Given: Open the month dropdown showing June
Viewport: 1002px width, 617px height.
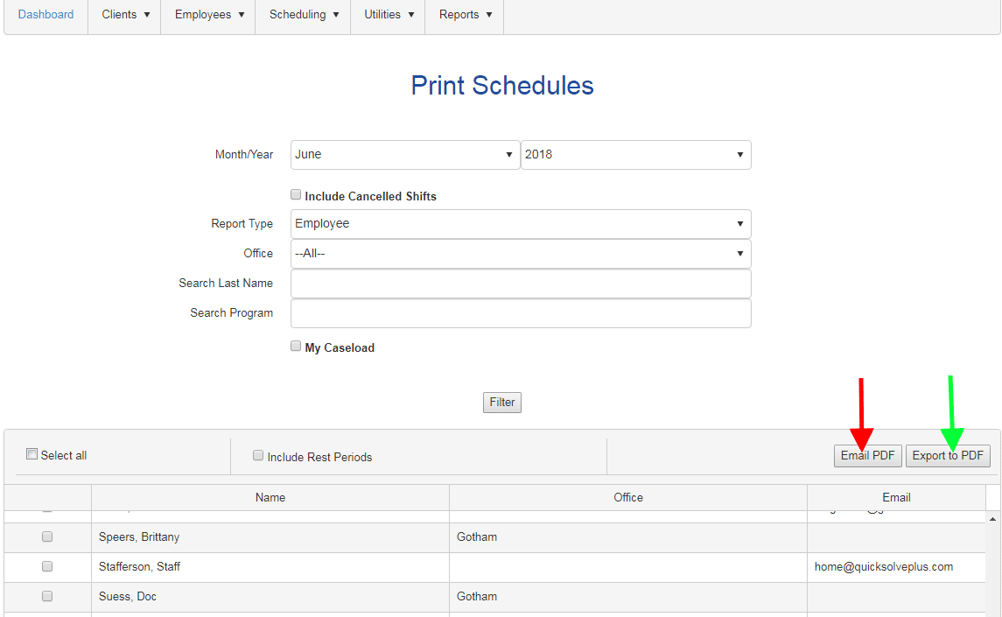Looking at the screenshot, I should (404, 154).
